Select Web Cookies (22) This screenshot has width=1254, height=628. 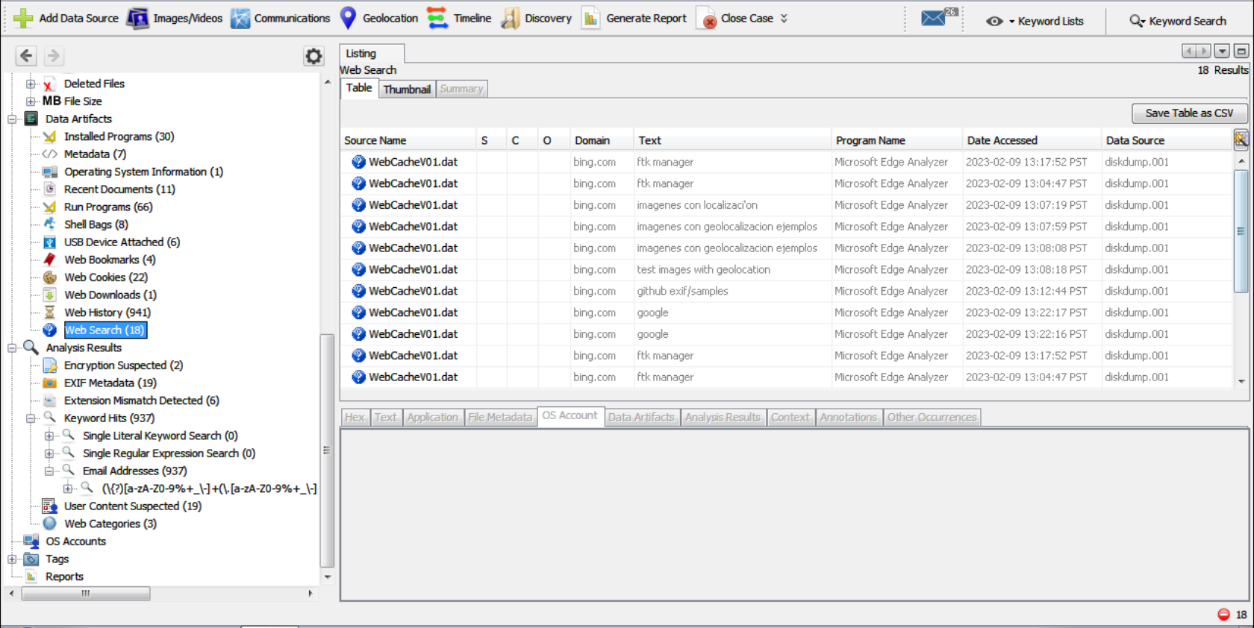[106, 277]
